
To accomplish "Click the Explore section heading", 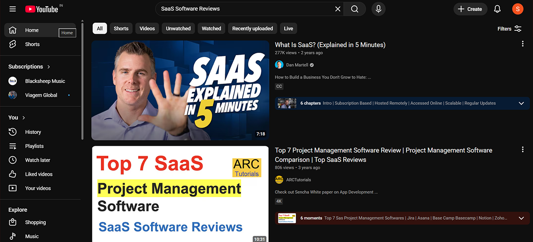I will pos(18,210).
